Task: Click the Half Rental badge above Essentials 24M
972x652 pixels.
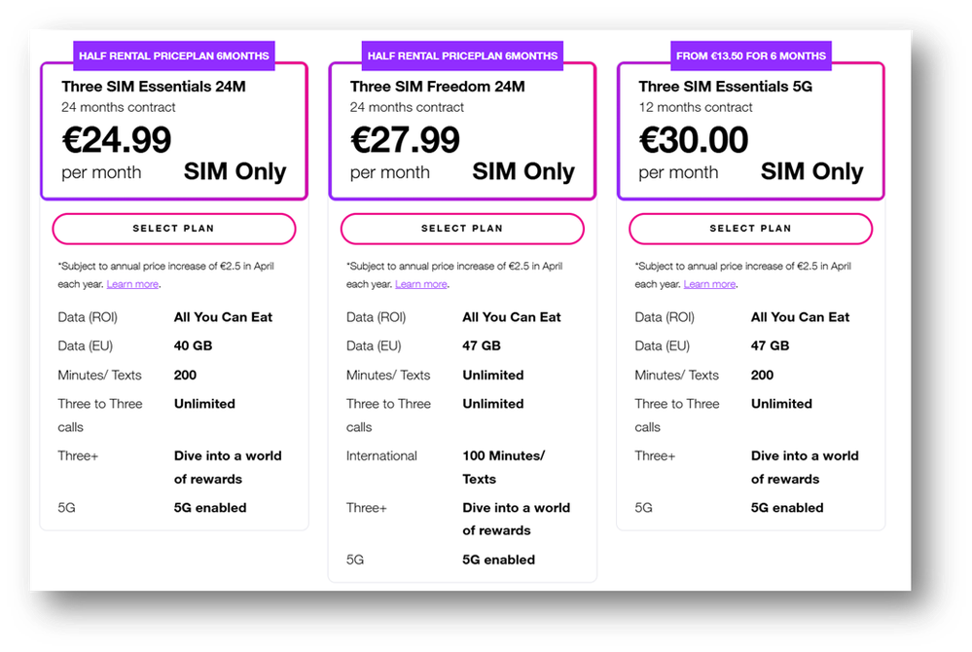Action: tap(173, 55)
